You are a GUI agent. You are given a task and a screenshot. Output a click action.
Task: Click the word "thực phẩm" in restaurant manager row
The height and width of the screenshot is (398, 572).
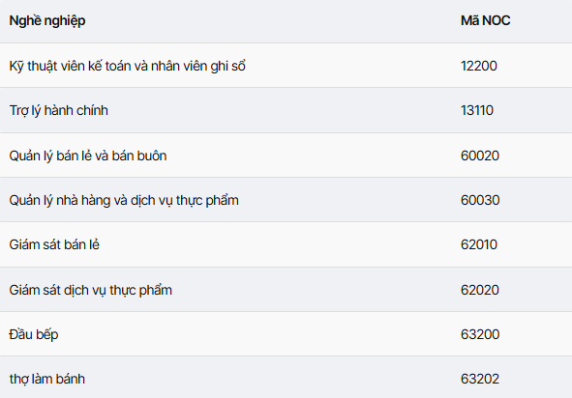(207, 201)
